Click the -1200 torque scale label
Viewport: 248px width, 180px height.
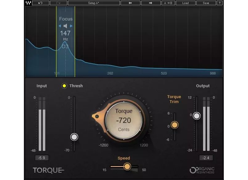[x=104, y=145]
